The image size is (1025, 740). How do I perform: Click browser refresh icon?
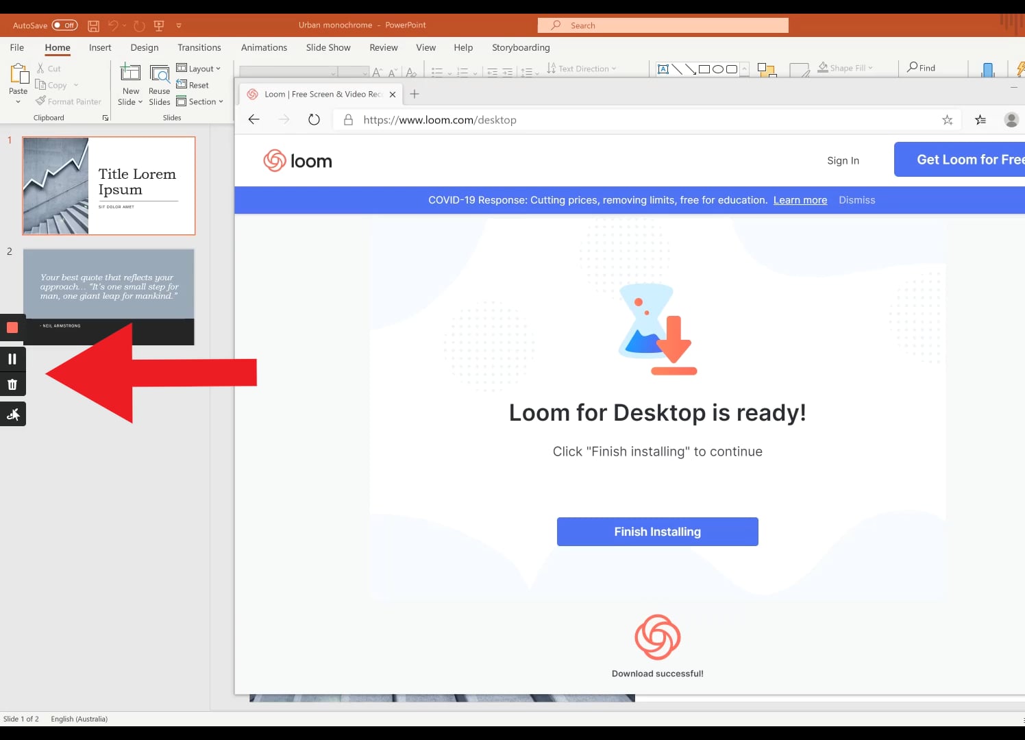click(314, 120)
